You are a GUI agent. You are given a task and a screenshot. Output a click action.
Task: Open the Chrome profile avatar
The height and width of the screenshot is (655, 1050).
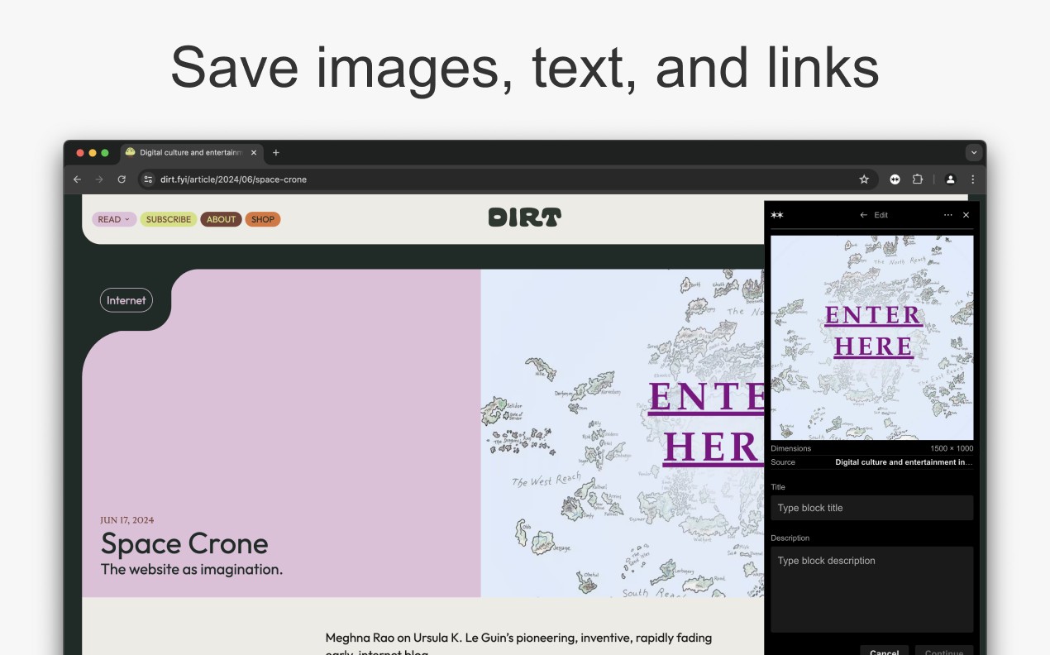950,179
